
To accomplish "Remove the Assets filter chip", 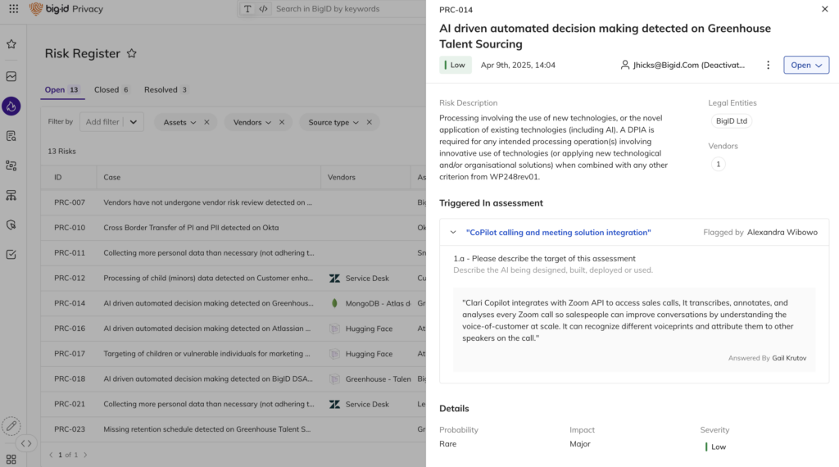I will tap(206, 122).
